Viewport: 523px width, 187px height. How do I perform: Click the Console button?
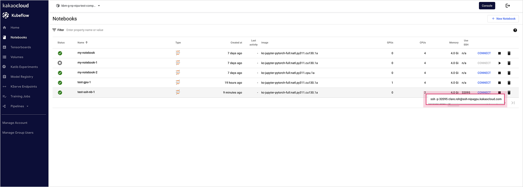[x=487, y=6]
